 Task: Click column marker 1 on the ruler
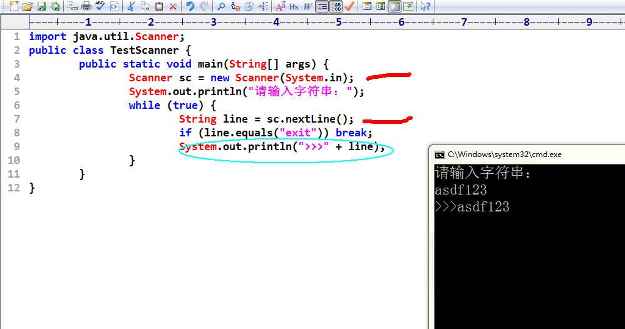(x=88, y=22)
